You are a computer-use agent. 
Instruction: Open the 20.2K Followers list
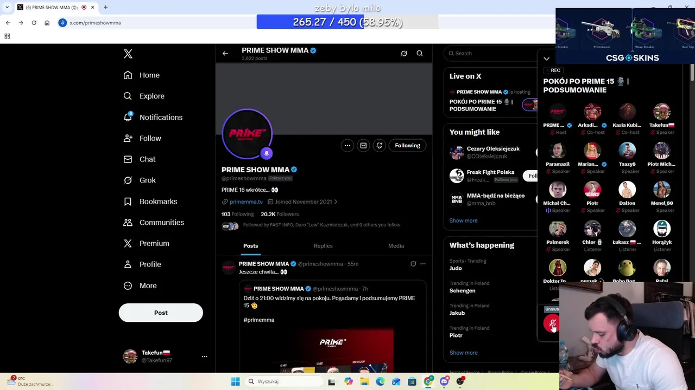(x=280, y=214)
